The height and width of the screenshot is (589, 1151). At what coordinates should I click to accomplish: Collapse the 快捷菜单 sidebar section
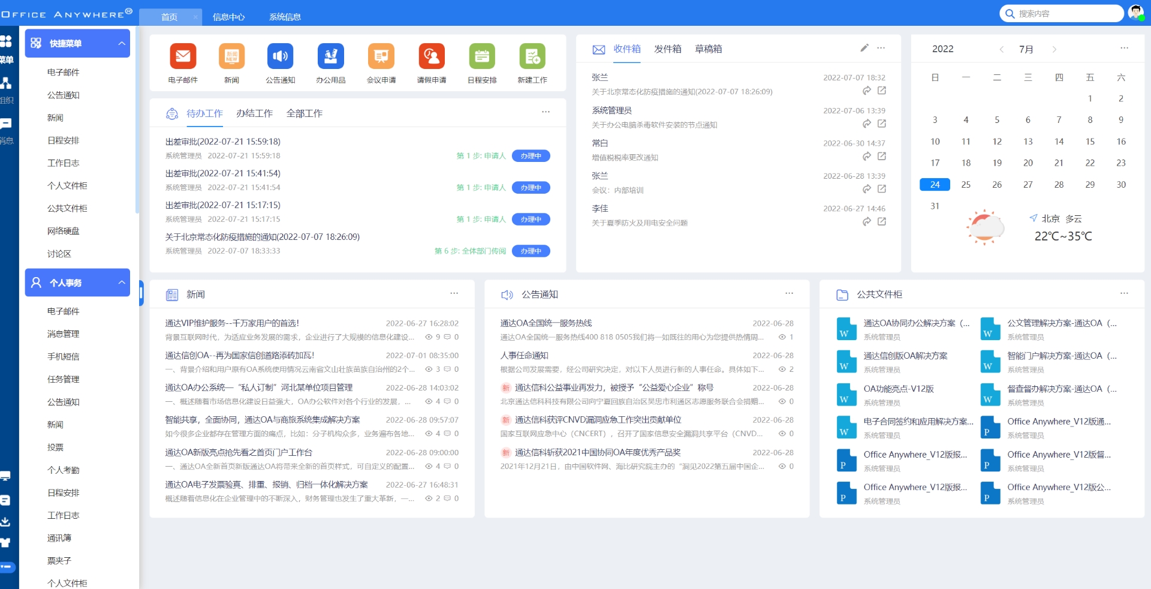tap(122, 43)
